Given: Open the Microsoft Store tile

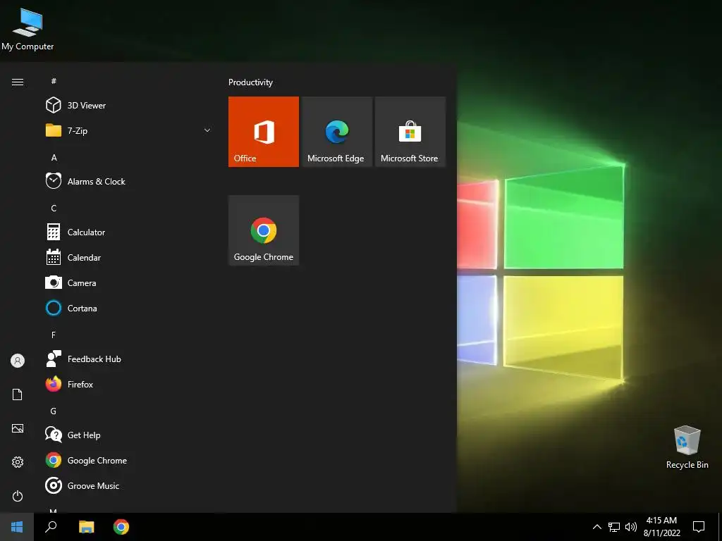Looking at the screenshot, I should tap(410, 132).
